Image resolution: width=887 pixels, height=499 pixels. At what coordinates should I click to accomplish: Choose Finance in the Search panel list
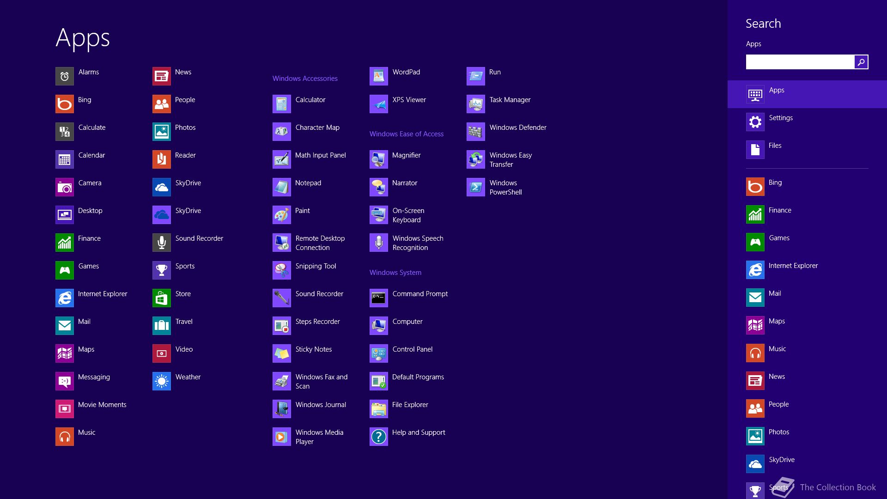(x=807, y=214)
